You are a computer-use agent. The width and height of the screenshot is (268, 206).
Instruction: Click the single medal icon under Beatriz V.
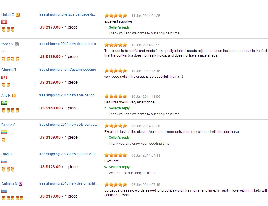tap(4, 140)
